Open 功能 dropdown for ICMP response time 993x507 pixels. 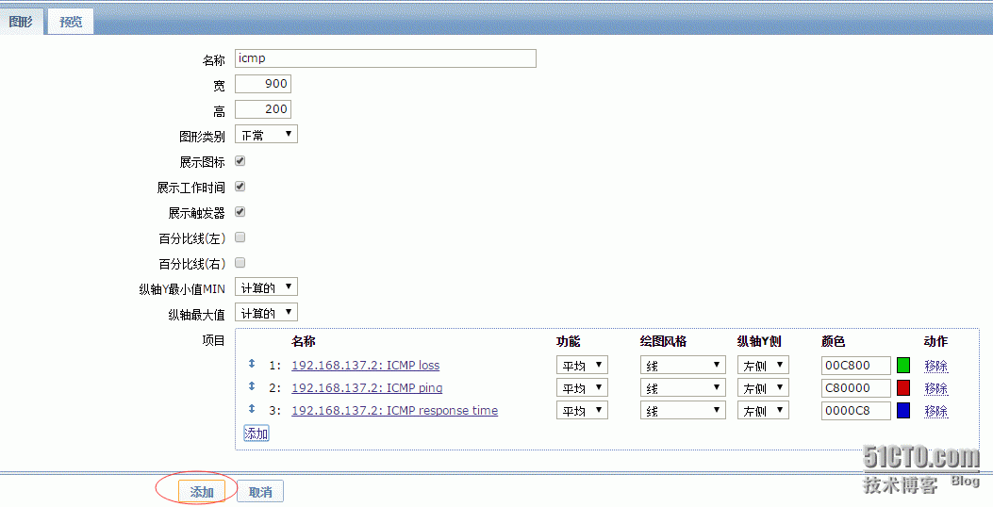582,411
